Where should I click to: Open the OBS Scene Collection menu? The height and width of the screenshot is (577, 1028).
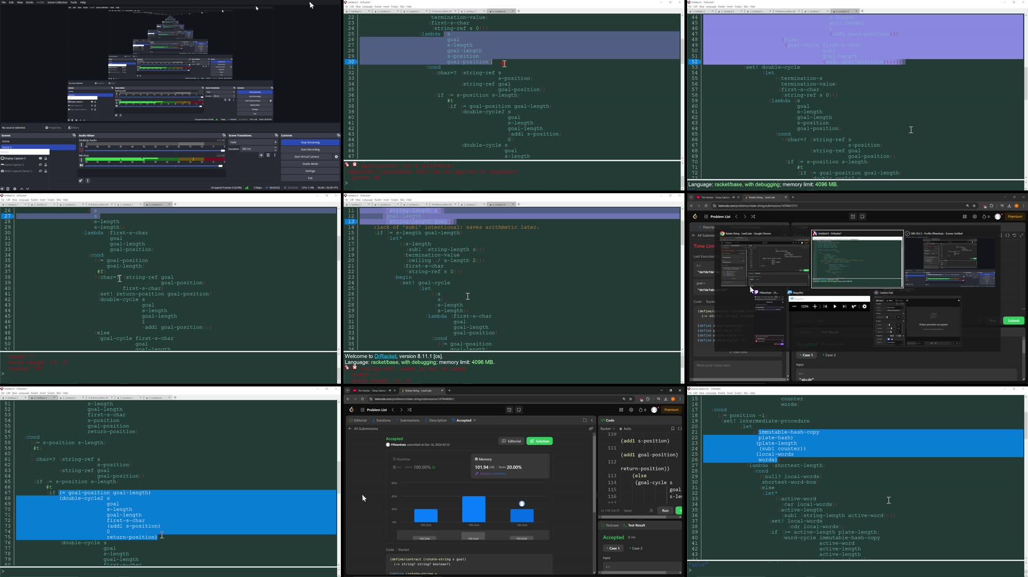tap(57, 2)
